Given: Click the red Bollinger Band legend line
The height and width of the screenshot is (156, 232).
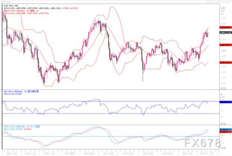Looking at the screenshot, I should click(x=21, y=11).
